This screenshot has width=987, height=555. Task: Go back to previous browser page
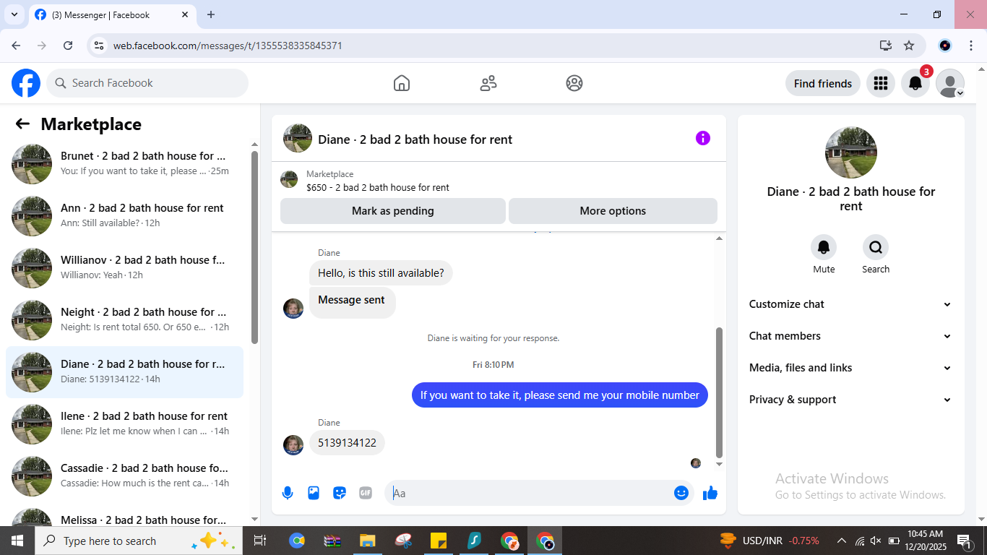click(16, 46)
